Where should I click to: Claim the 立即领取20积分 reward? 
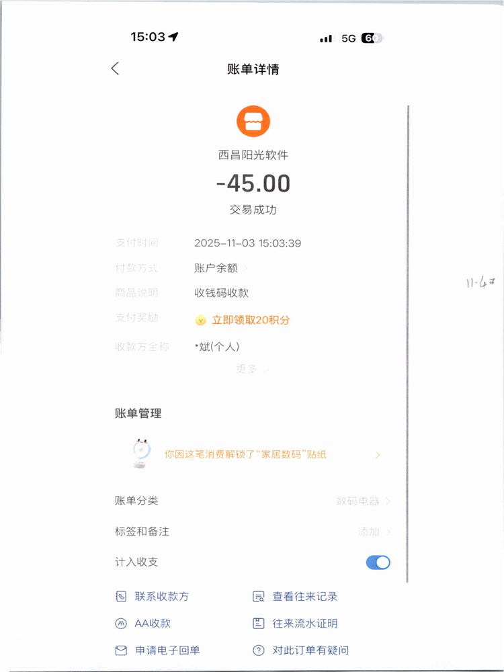pyautogui.click(x=251, y=321)
